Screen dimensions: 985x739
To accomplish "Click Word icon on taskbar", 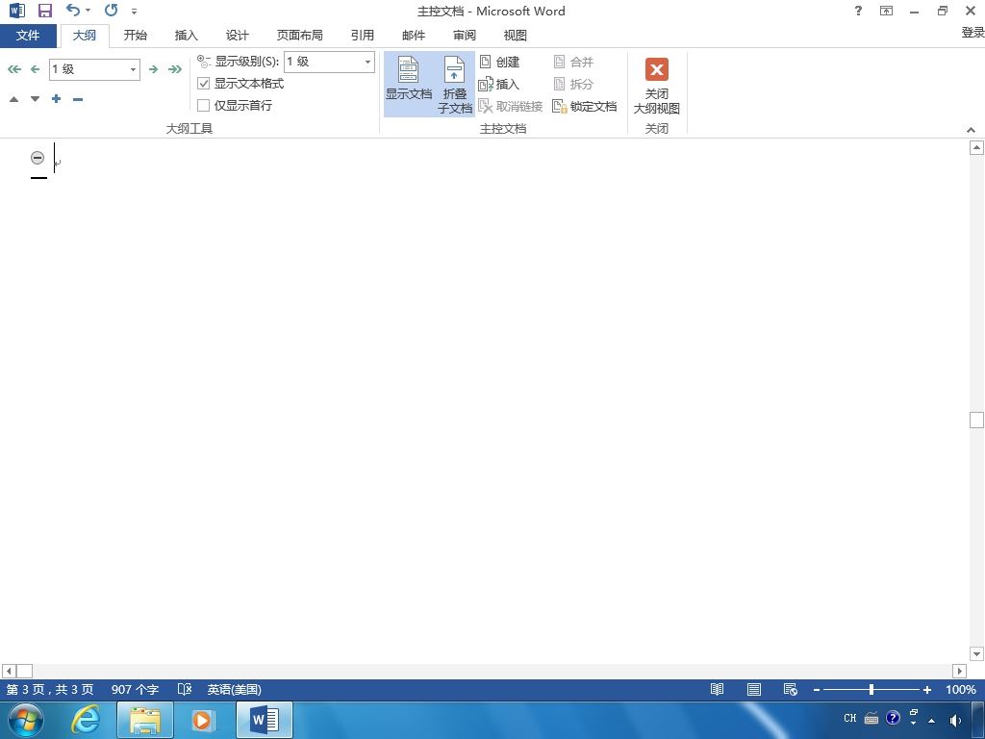I will pyautogui.click(x=265, y=720).
